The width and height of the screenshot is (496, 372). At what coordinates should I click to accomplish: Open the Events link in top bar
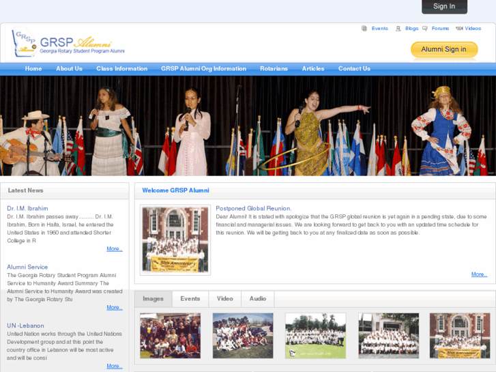[x=379, y=29]
